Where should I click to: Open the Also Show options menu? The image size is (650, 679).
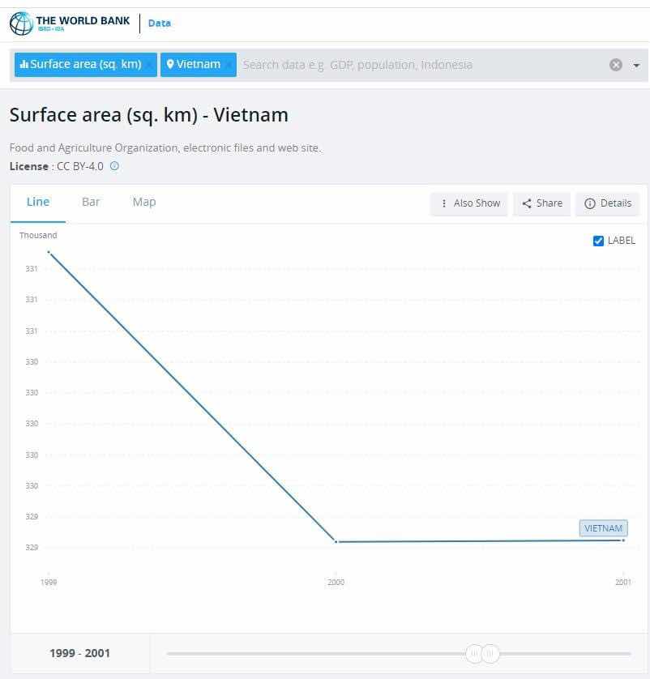(469, 203)
